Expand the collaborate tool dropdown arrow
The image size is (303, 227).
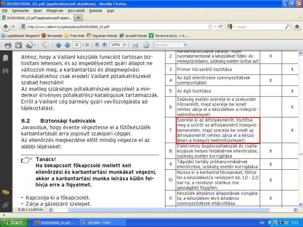pyautogui.click(x=35, y=45)
